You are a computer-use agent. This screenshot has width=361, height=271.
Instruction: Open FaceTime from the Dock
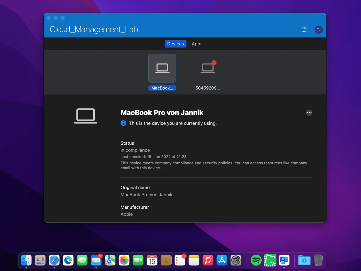pos(138,260)
